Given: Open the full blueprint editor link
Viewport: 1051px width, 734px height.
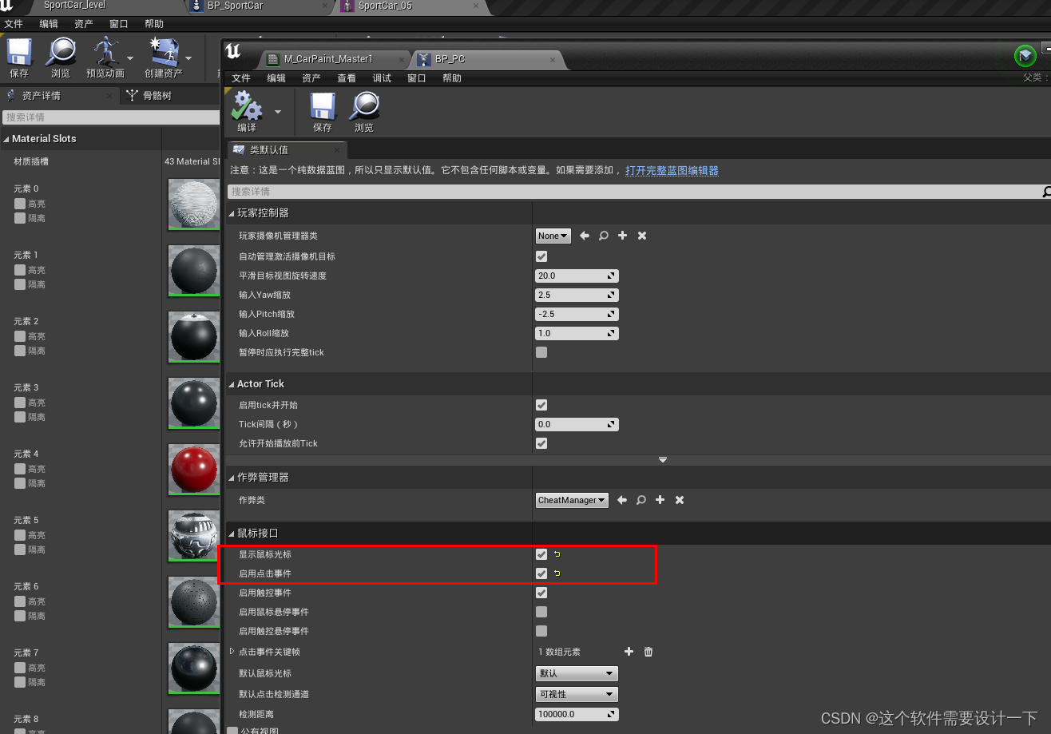Looking at the screenshot, I should 672,171.
